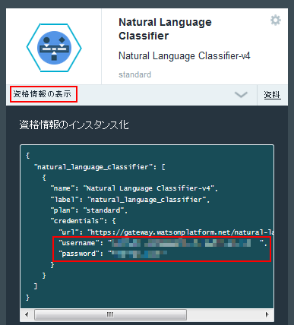Click the 資格情報の表示 link

pos(43,94)
